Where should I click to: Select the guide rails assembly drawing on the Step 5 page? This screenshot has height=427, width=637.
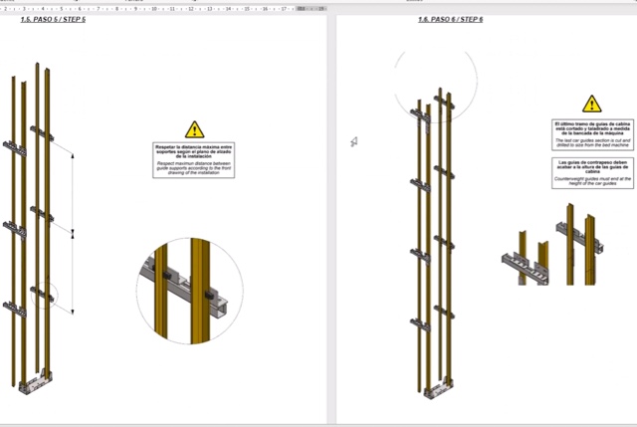tap(31, 228)
